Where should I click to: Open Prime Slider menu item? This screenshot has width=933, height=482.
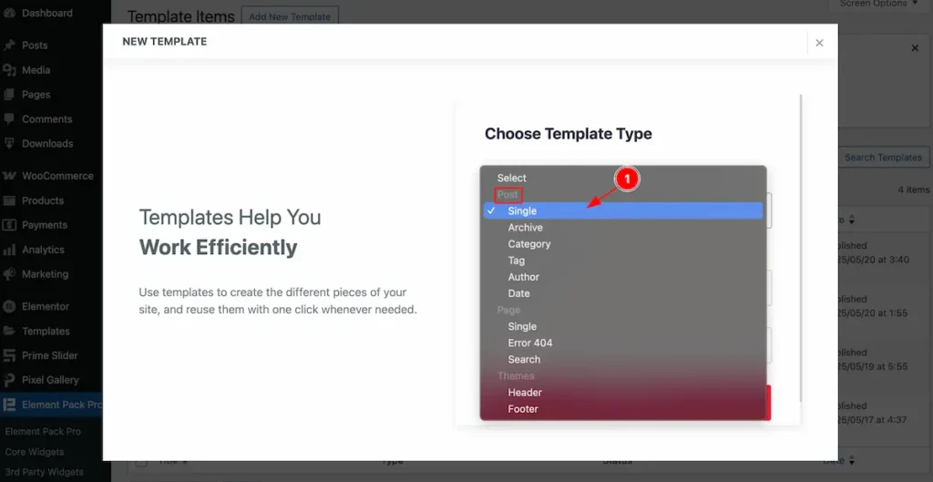coord(49,355)
